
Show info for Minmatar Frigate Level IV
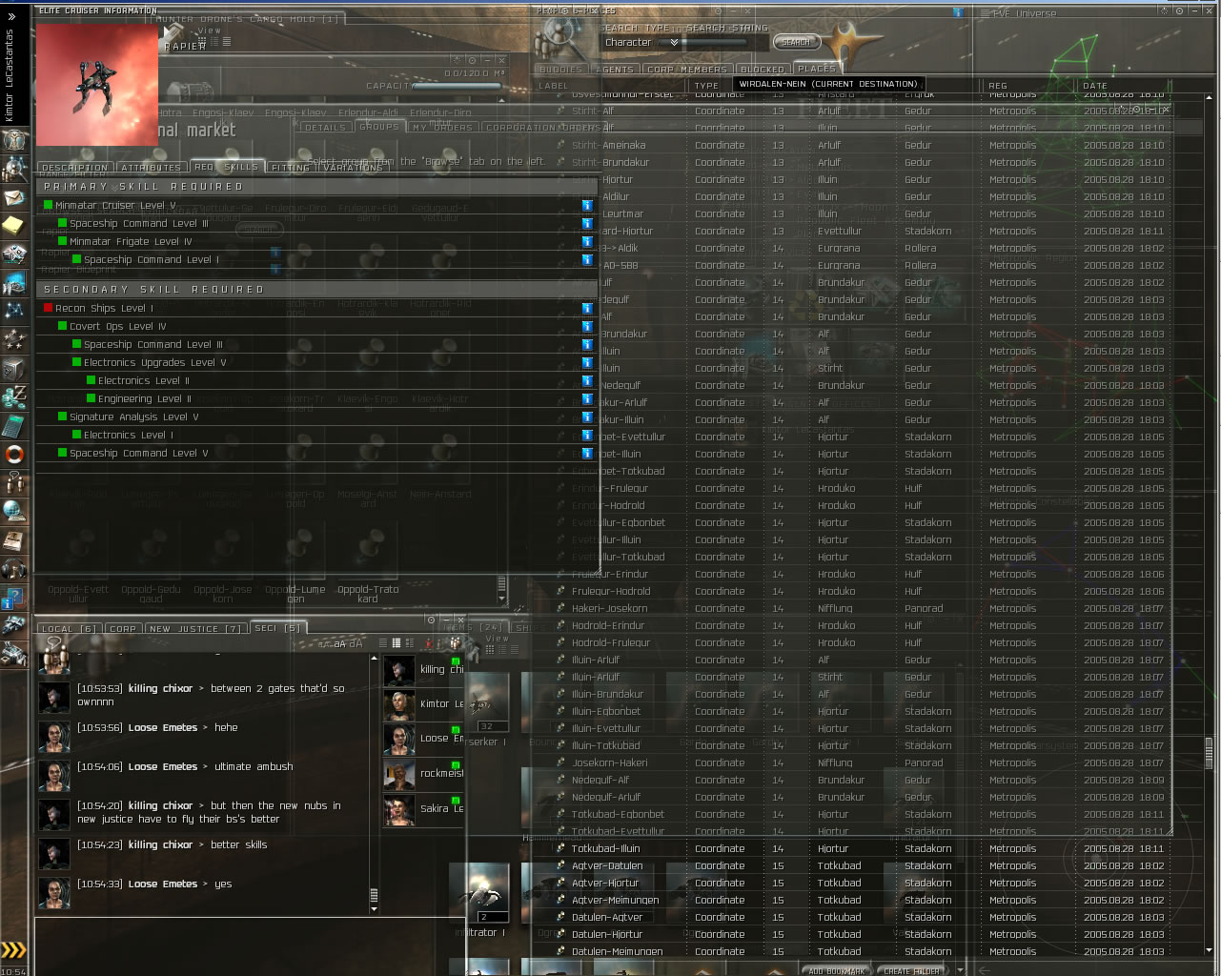pos(587,241)
